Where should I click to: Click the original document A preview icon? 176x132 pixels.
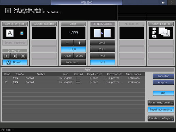point(10,33)
